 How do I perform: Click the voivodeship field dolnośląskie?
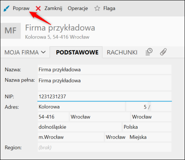[x=80, y=127]
